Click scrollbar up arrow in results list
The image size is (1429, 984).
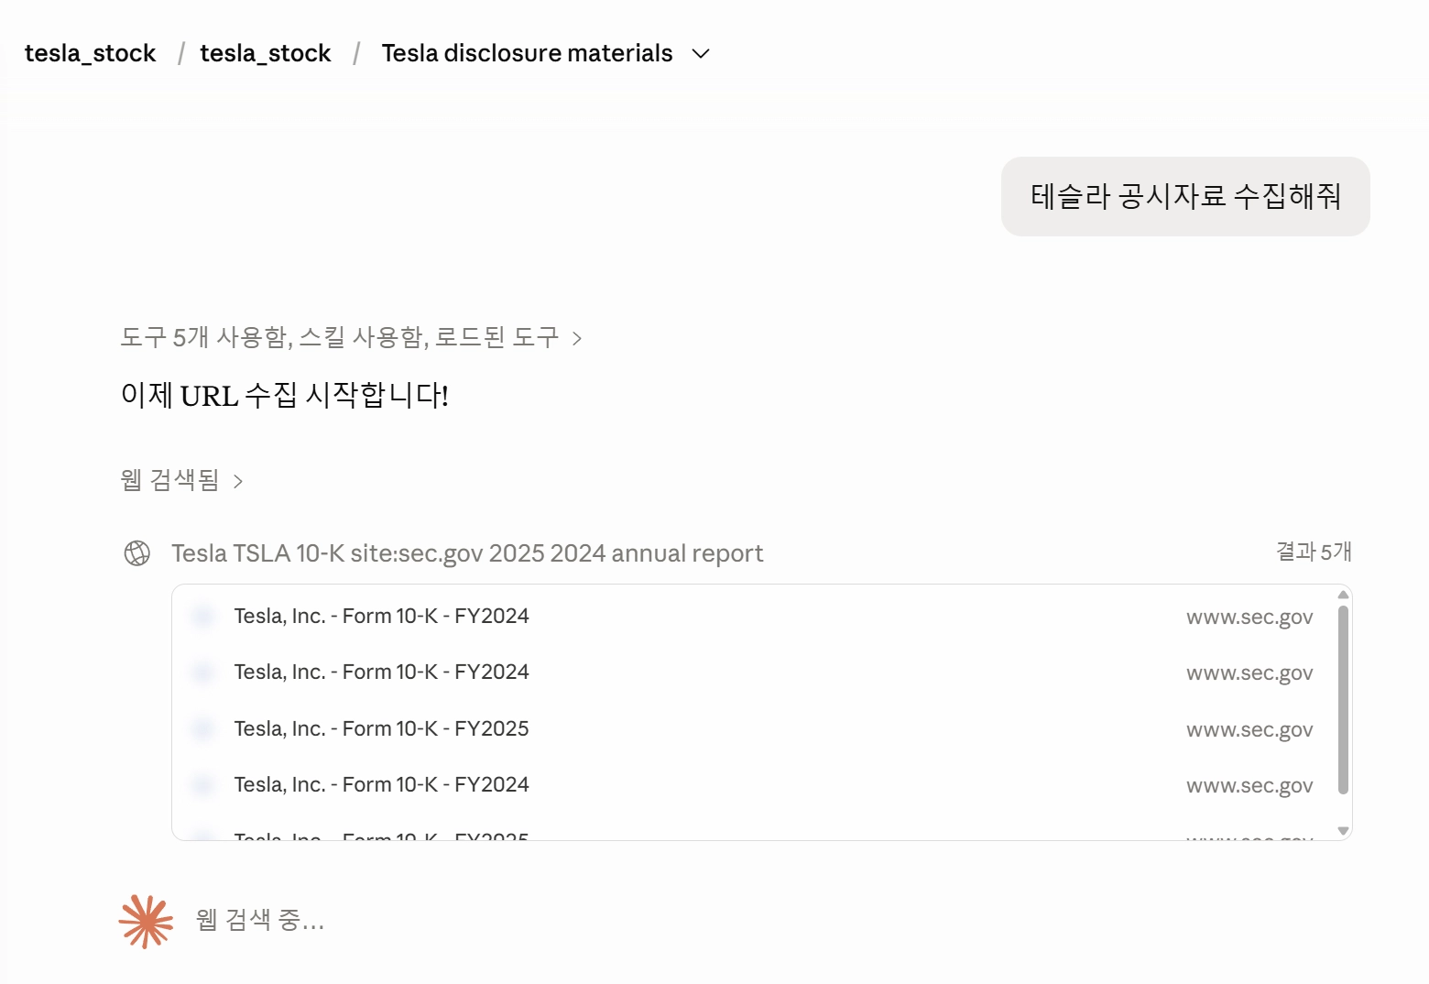tap(1343, 595)
